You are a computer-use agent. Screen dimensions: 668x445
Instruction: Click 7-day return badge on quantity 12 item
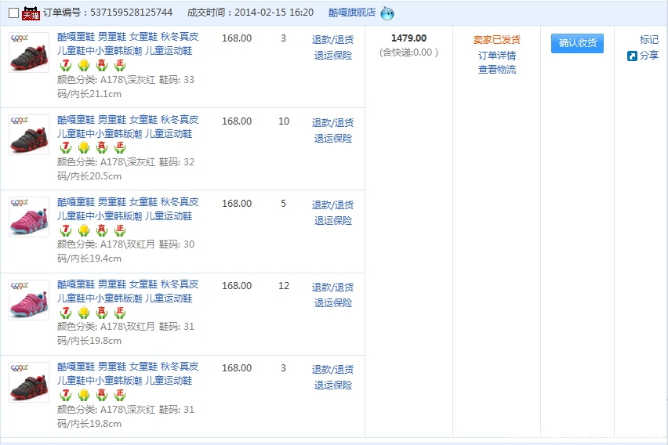click(x=66, y=312)
